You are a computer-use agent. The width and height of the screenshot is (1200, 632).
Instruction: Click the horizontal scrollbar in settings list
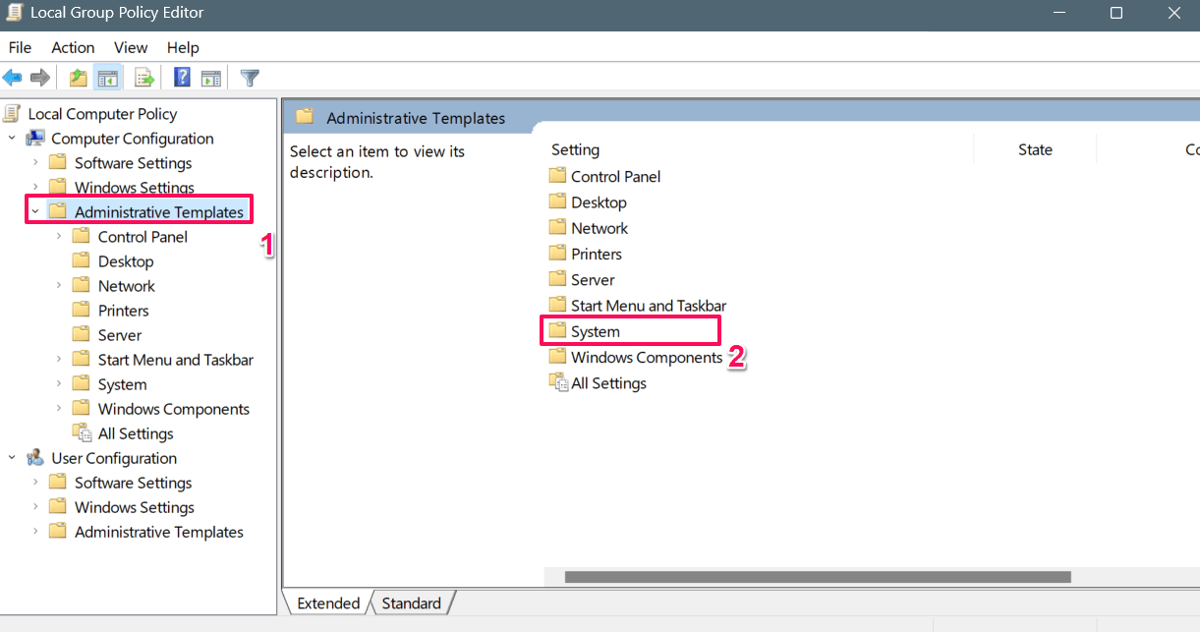817,576
